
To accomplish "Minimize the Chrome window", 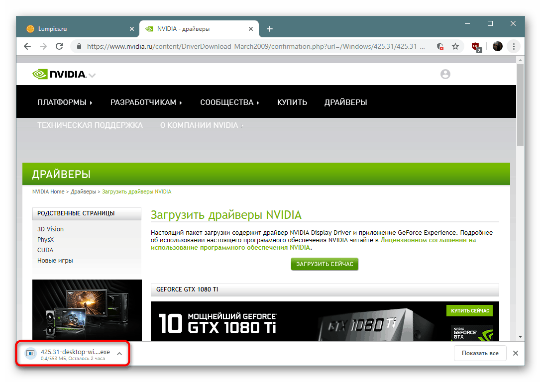I will coord(467,23).
